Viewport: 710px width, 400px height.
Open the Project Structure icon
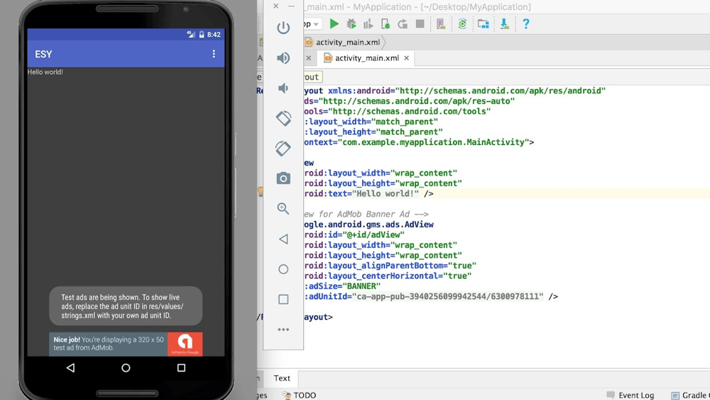(483, 24)
